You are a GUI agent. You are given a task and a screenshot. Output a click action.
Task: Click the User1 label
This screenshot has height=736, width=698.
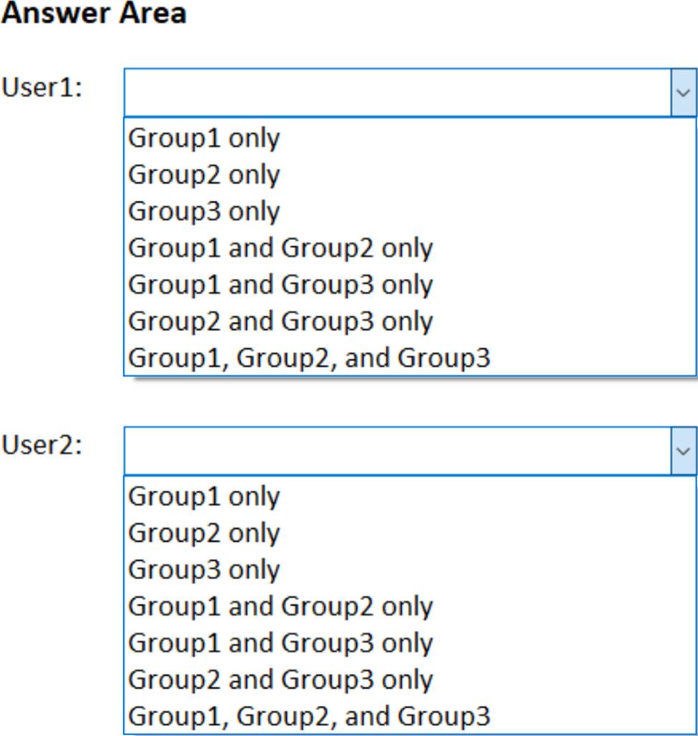coord(42,87)
